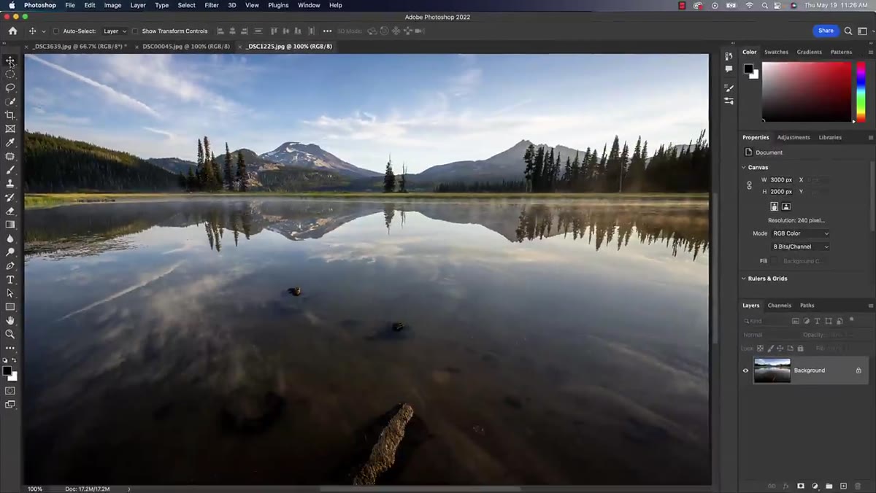Switch to the Swatches tab
The width and height of the screenshot is (876, 493).
pyautogui.click(x=776, y=52)
